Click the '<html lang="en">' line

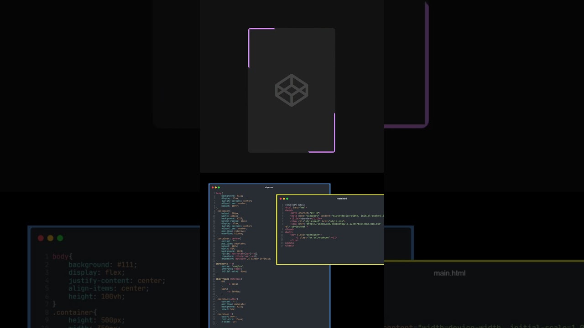(295, 207)
